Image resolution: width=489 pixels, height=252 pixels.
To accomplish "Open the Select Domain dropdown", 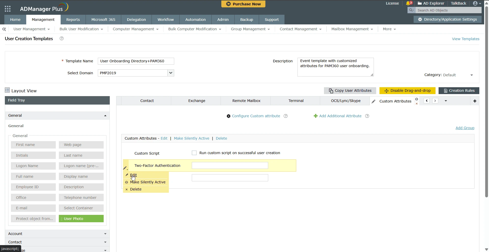I will [x=170, y=73].
